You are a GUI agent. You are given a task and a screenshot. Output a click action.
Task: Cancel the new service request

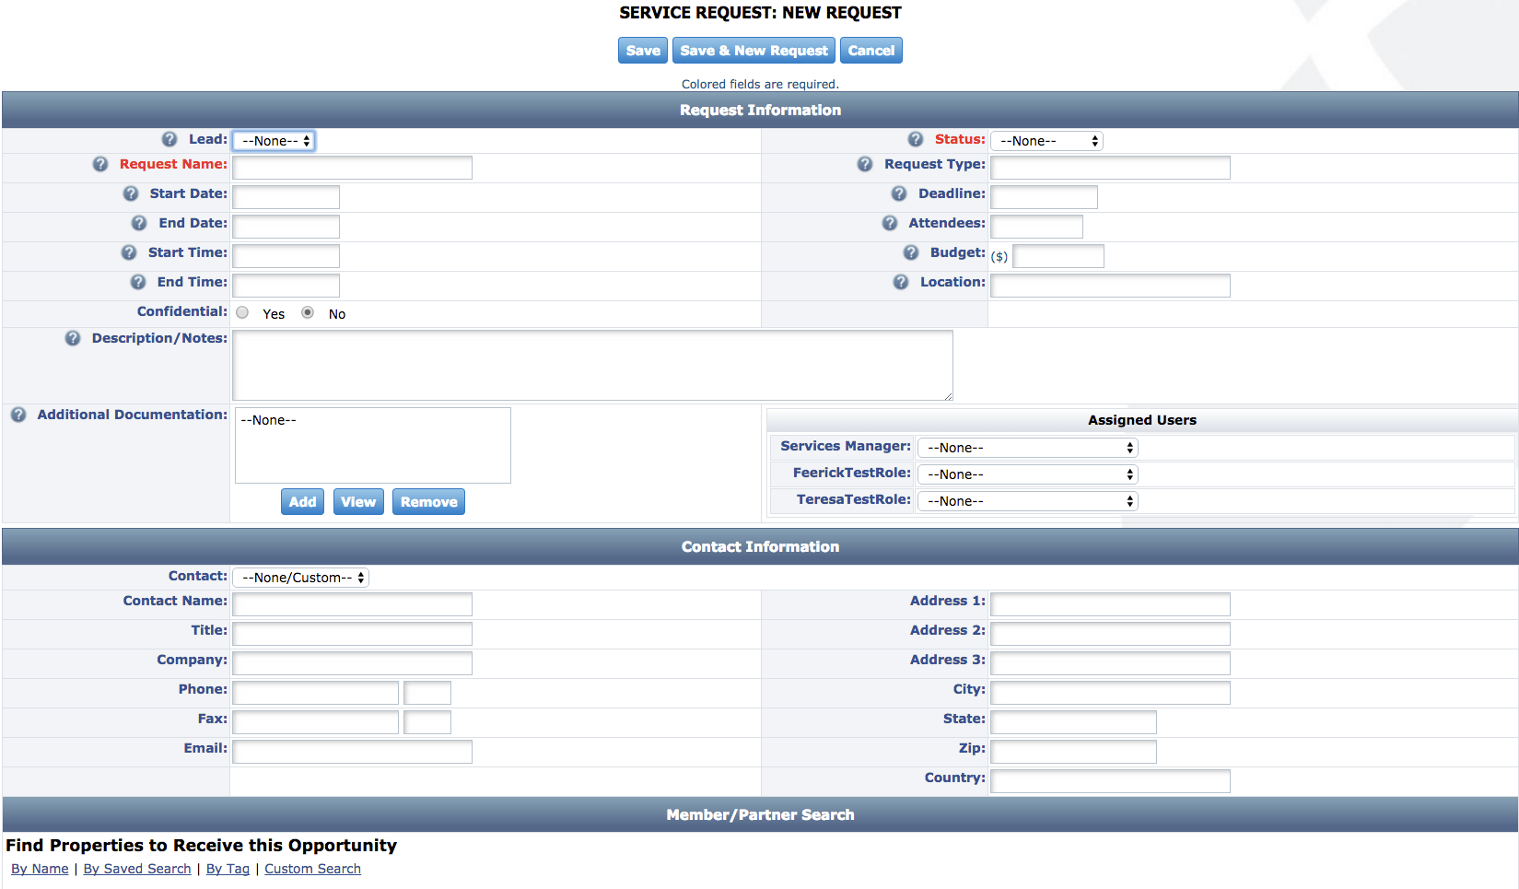point(871,51)
